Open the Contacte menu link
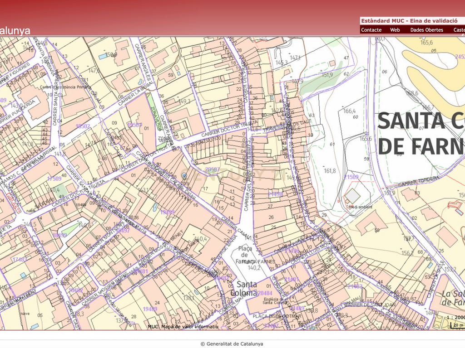Viewport: 465px width, 348px height. click(x=371, y=30)
